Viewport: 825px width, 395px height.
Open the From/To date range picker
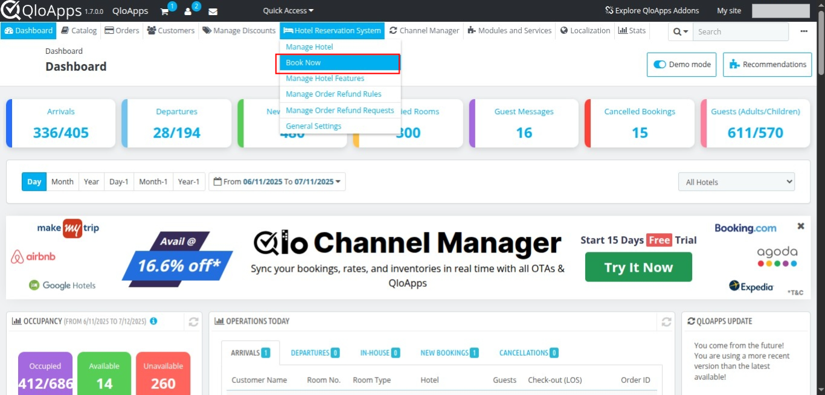pyautogui.click(x=277, y=182)
